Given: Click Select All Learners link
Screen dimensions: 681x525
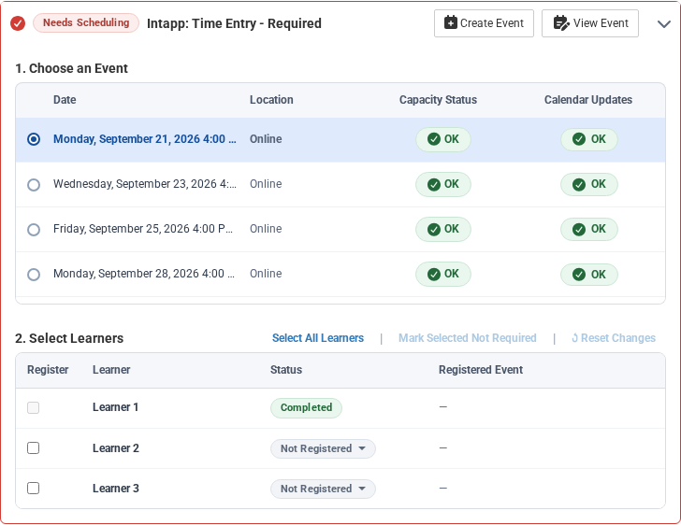Looking at the screenshot, I should click(x=318, y=338).
